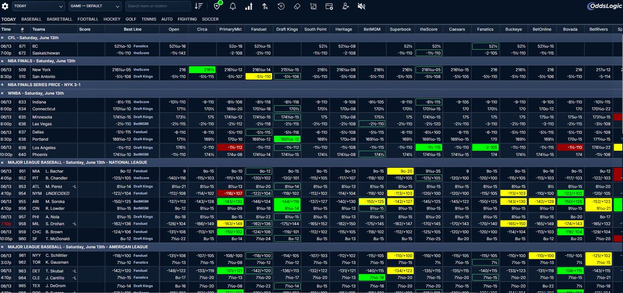This screenshot has height=293, width=623.
Task: Switch to the FOOTBALL tab
Action: 88,19
